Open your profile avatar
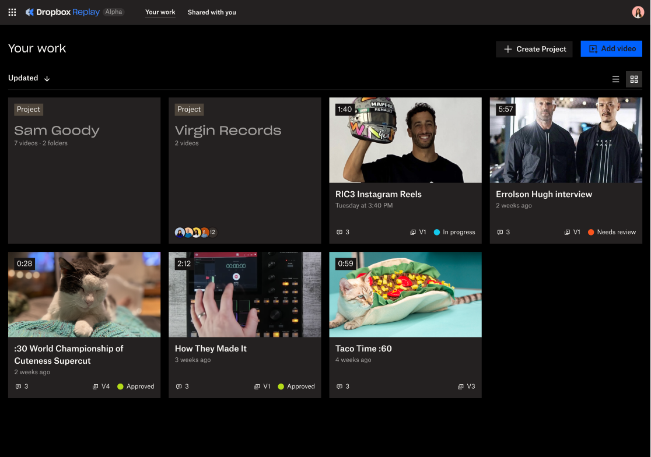The width and height of the screenshot is (651, 457). point(638,12)
